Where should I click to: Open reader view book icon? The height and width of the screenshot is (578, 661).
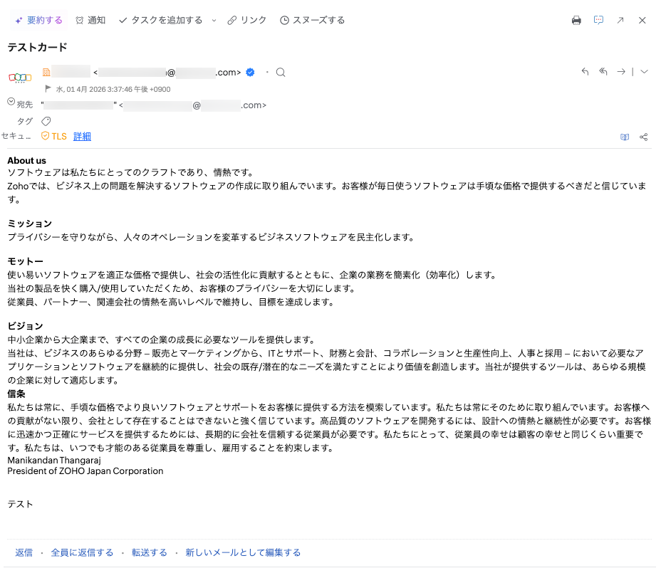pos(625,137)
